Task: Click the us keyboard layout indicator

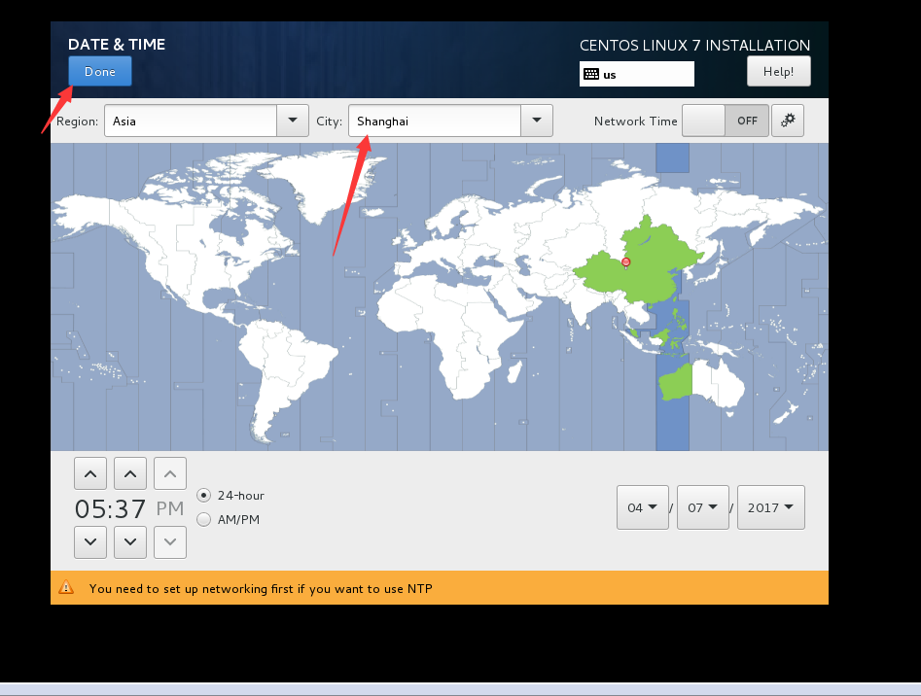Action: click(637, 74)
